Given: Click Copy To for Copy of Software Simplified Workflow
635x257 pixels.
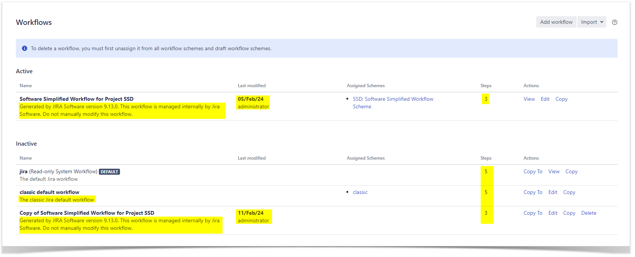Looking at the screenshot, I should (x=532, y=213).
